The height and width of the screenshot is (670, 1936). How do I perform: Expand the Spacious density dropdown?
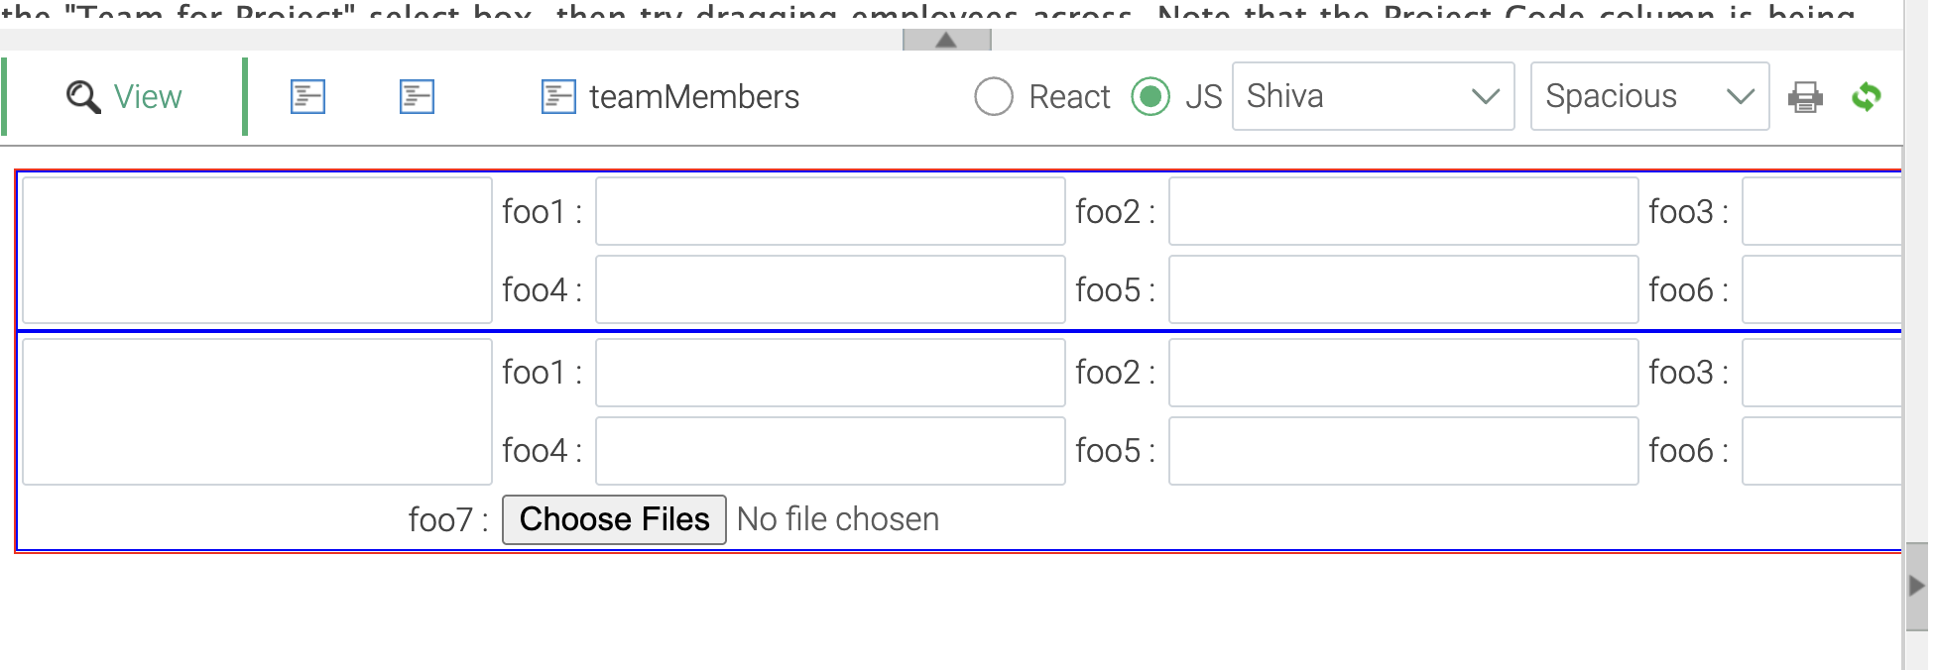pos(1649,97)
